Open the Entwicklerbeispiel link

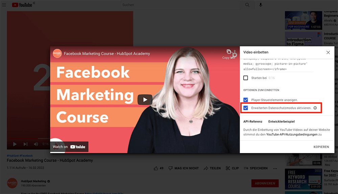[x=281, y=122]
